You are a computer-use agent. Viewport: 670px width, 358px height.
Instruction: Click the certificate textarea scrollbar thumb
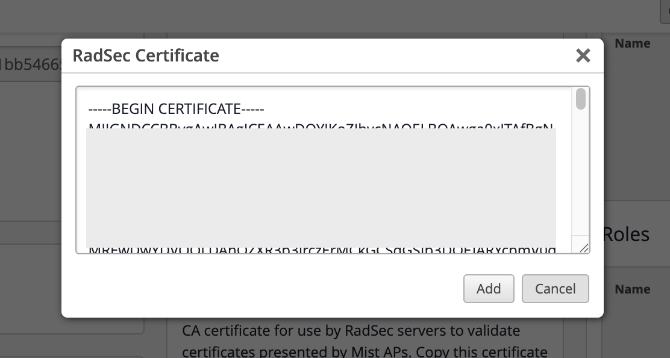point(581,99)
